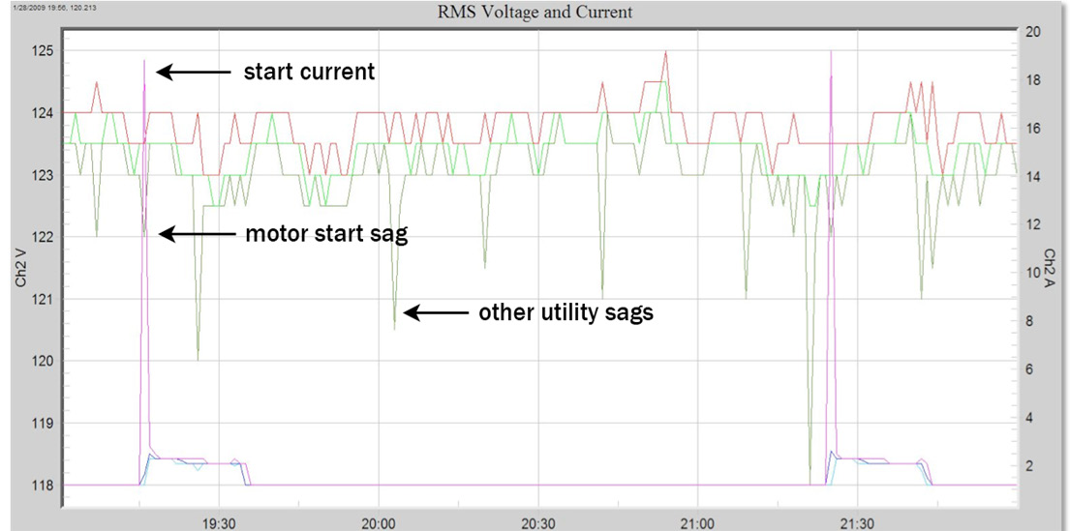Pick the 20:30 time axis label

tap(538, 524)
